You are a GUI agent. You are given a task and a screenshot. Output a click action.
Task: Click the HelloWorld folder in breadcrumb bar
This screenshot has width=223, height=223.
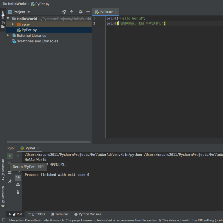(x=14, y=4)
